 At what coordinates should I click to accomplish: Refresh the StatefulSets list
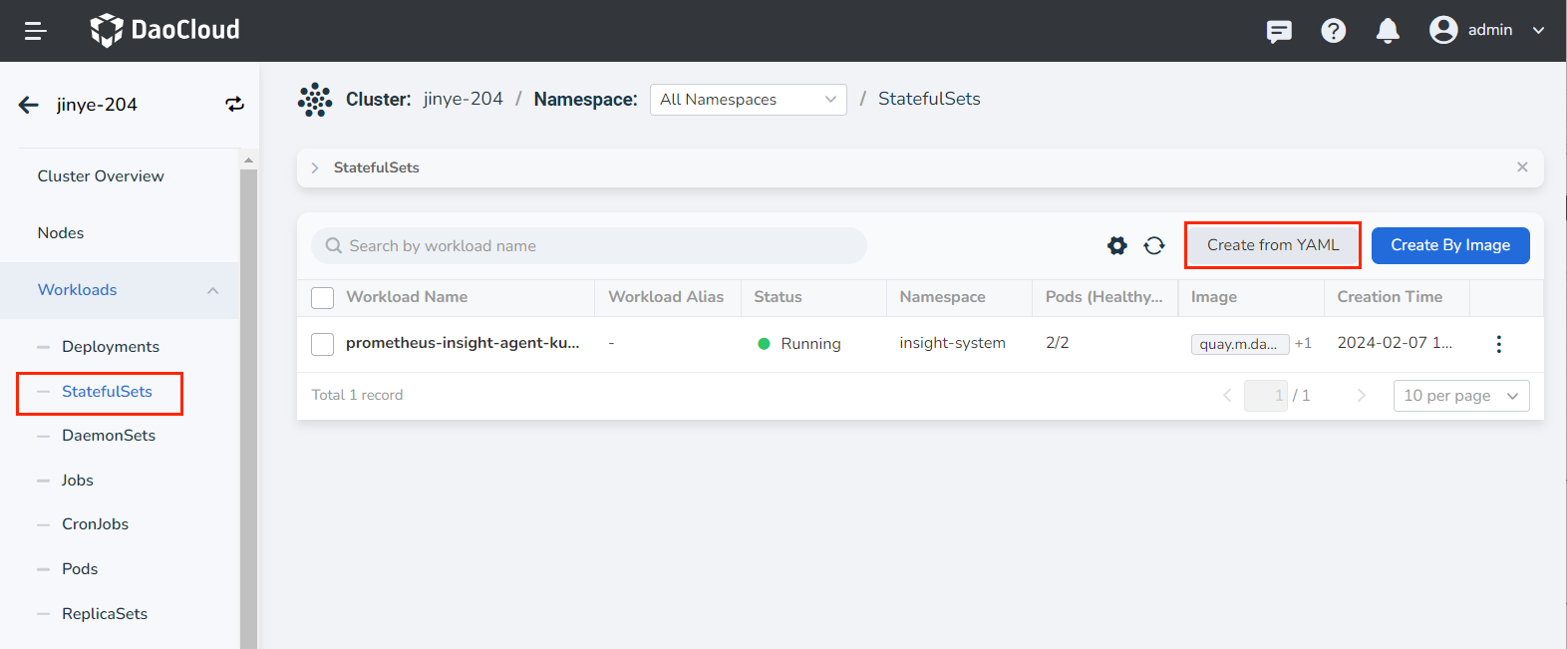pyautogui.click(x=1154, y=245)
